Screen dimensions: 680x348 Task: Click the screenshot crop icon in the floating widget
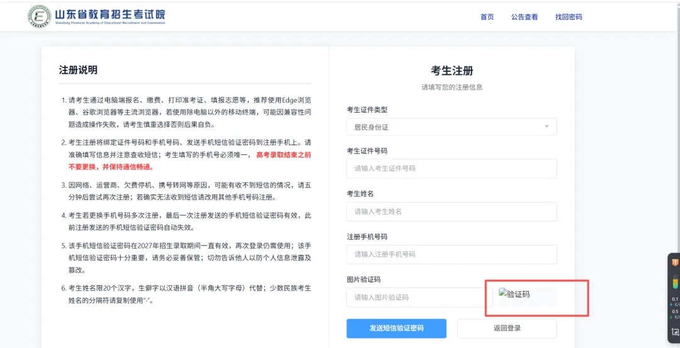[x=675, y=332]
